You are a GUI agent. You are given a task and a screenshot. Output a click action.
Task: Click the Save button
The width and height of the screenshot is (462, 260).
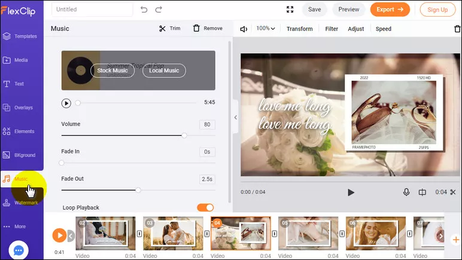(x=314, y=10)
